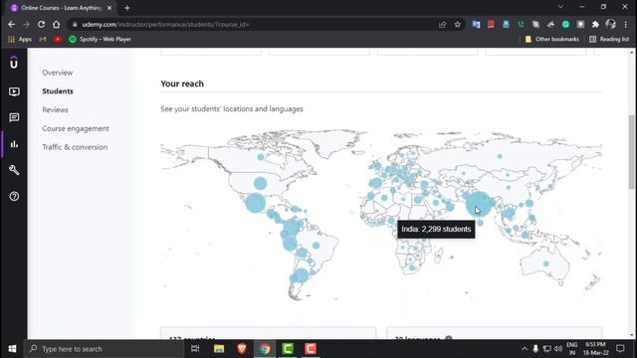Open Traffic & conversion

(75, 147)
